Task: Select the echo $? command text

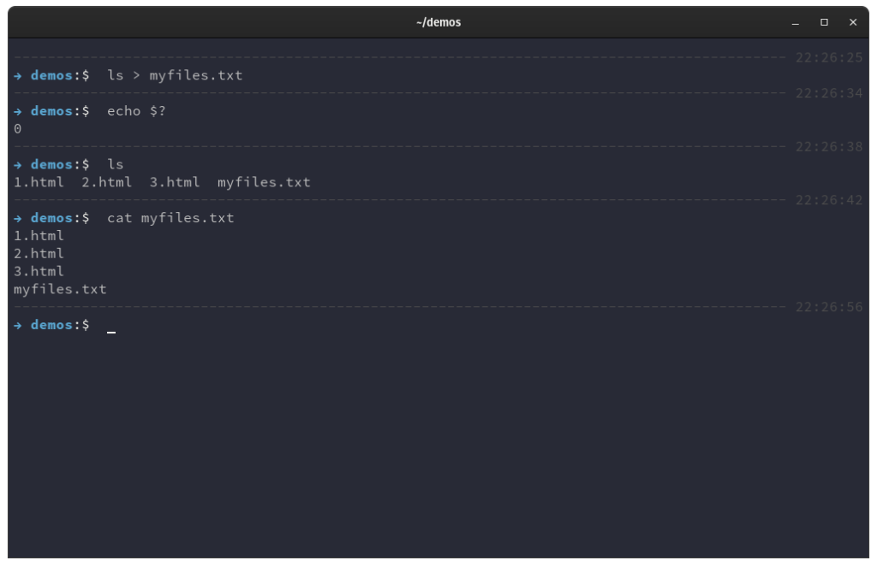Action: click(135, 110)
